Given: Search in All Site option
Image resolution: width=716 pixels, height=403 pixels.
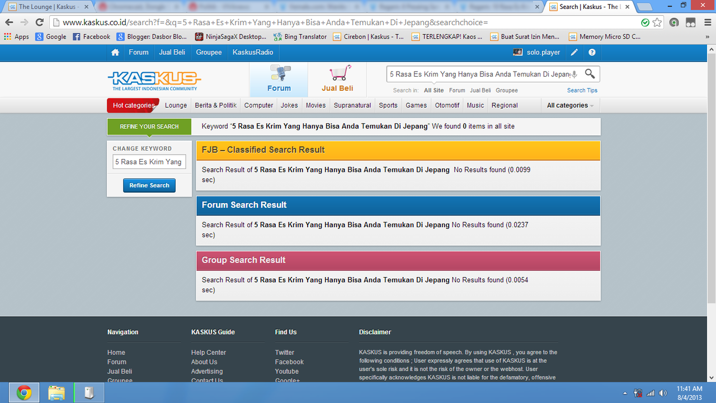Looking at the screenshot, I should [434, 90].
